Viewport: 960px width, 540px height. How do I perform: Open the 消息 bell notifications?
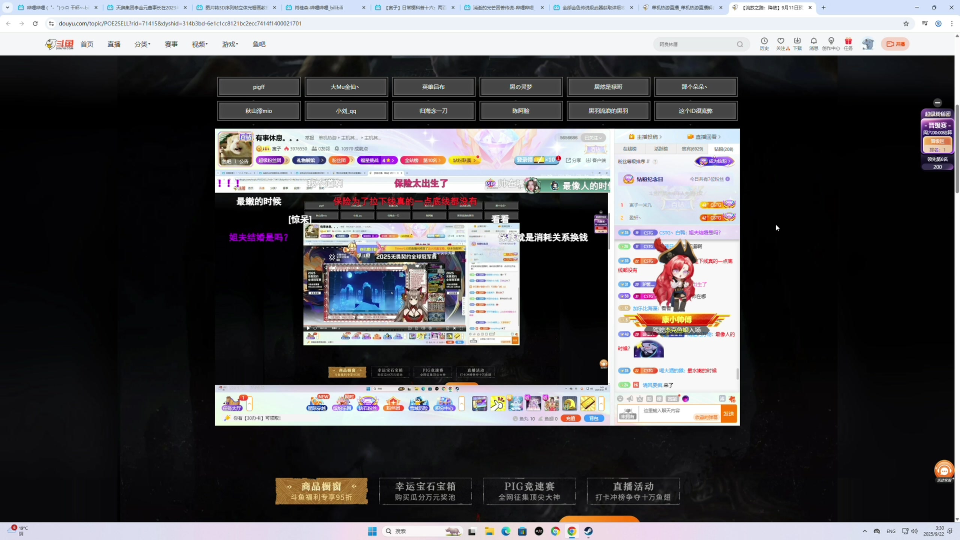point(813,43)
